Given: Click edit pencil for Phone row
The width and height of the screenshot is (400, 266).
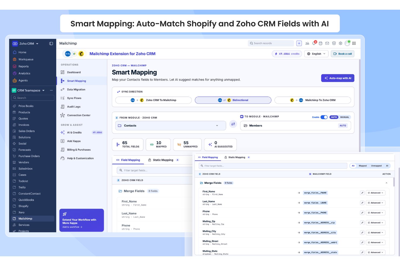Looking at the screenshot, I should (x=362, y=213).
